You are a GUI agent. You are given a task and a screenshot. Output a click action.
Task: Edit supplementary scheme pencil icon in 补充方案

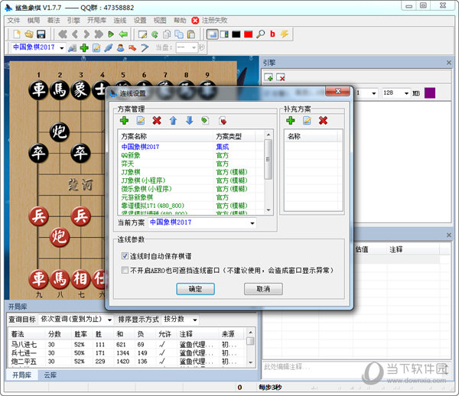307,120
